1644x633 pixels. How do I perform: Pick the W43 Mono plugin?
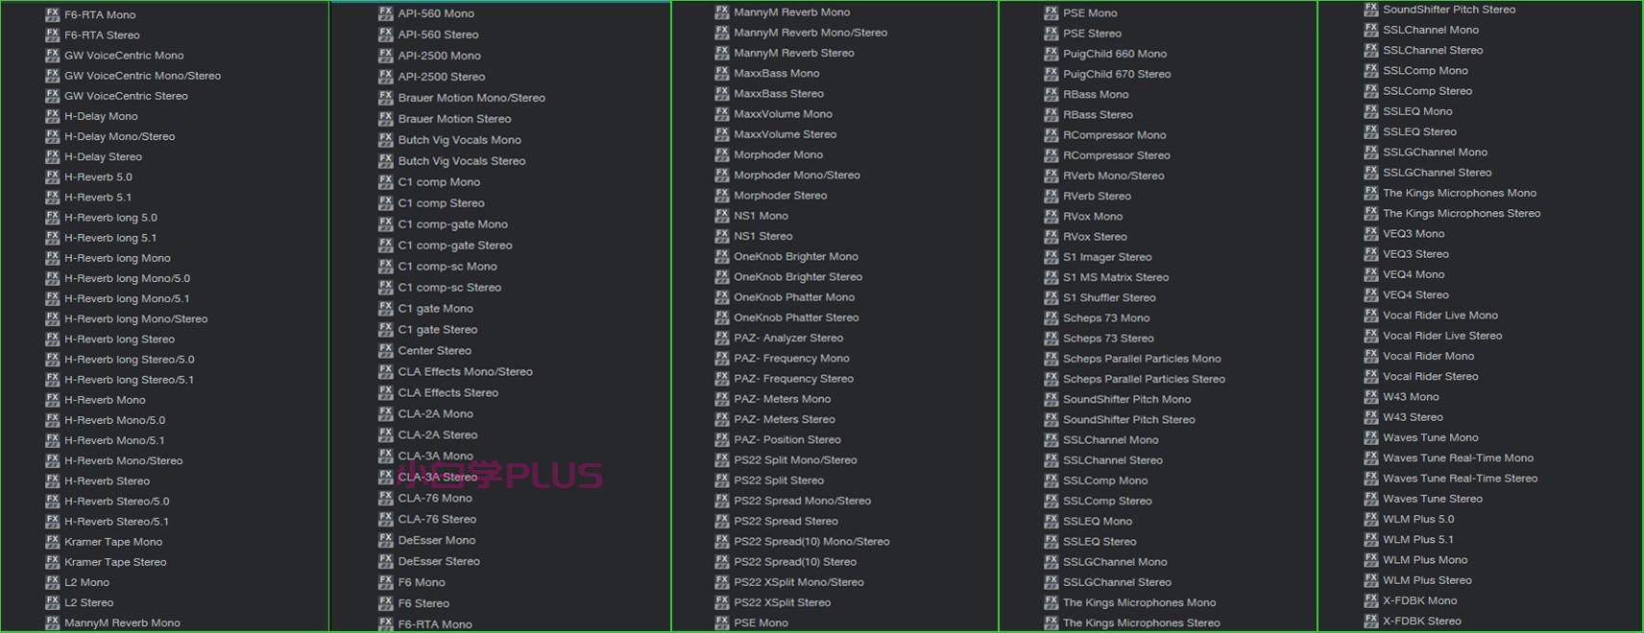tap(1411, 397)
